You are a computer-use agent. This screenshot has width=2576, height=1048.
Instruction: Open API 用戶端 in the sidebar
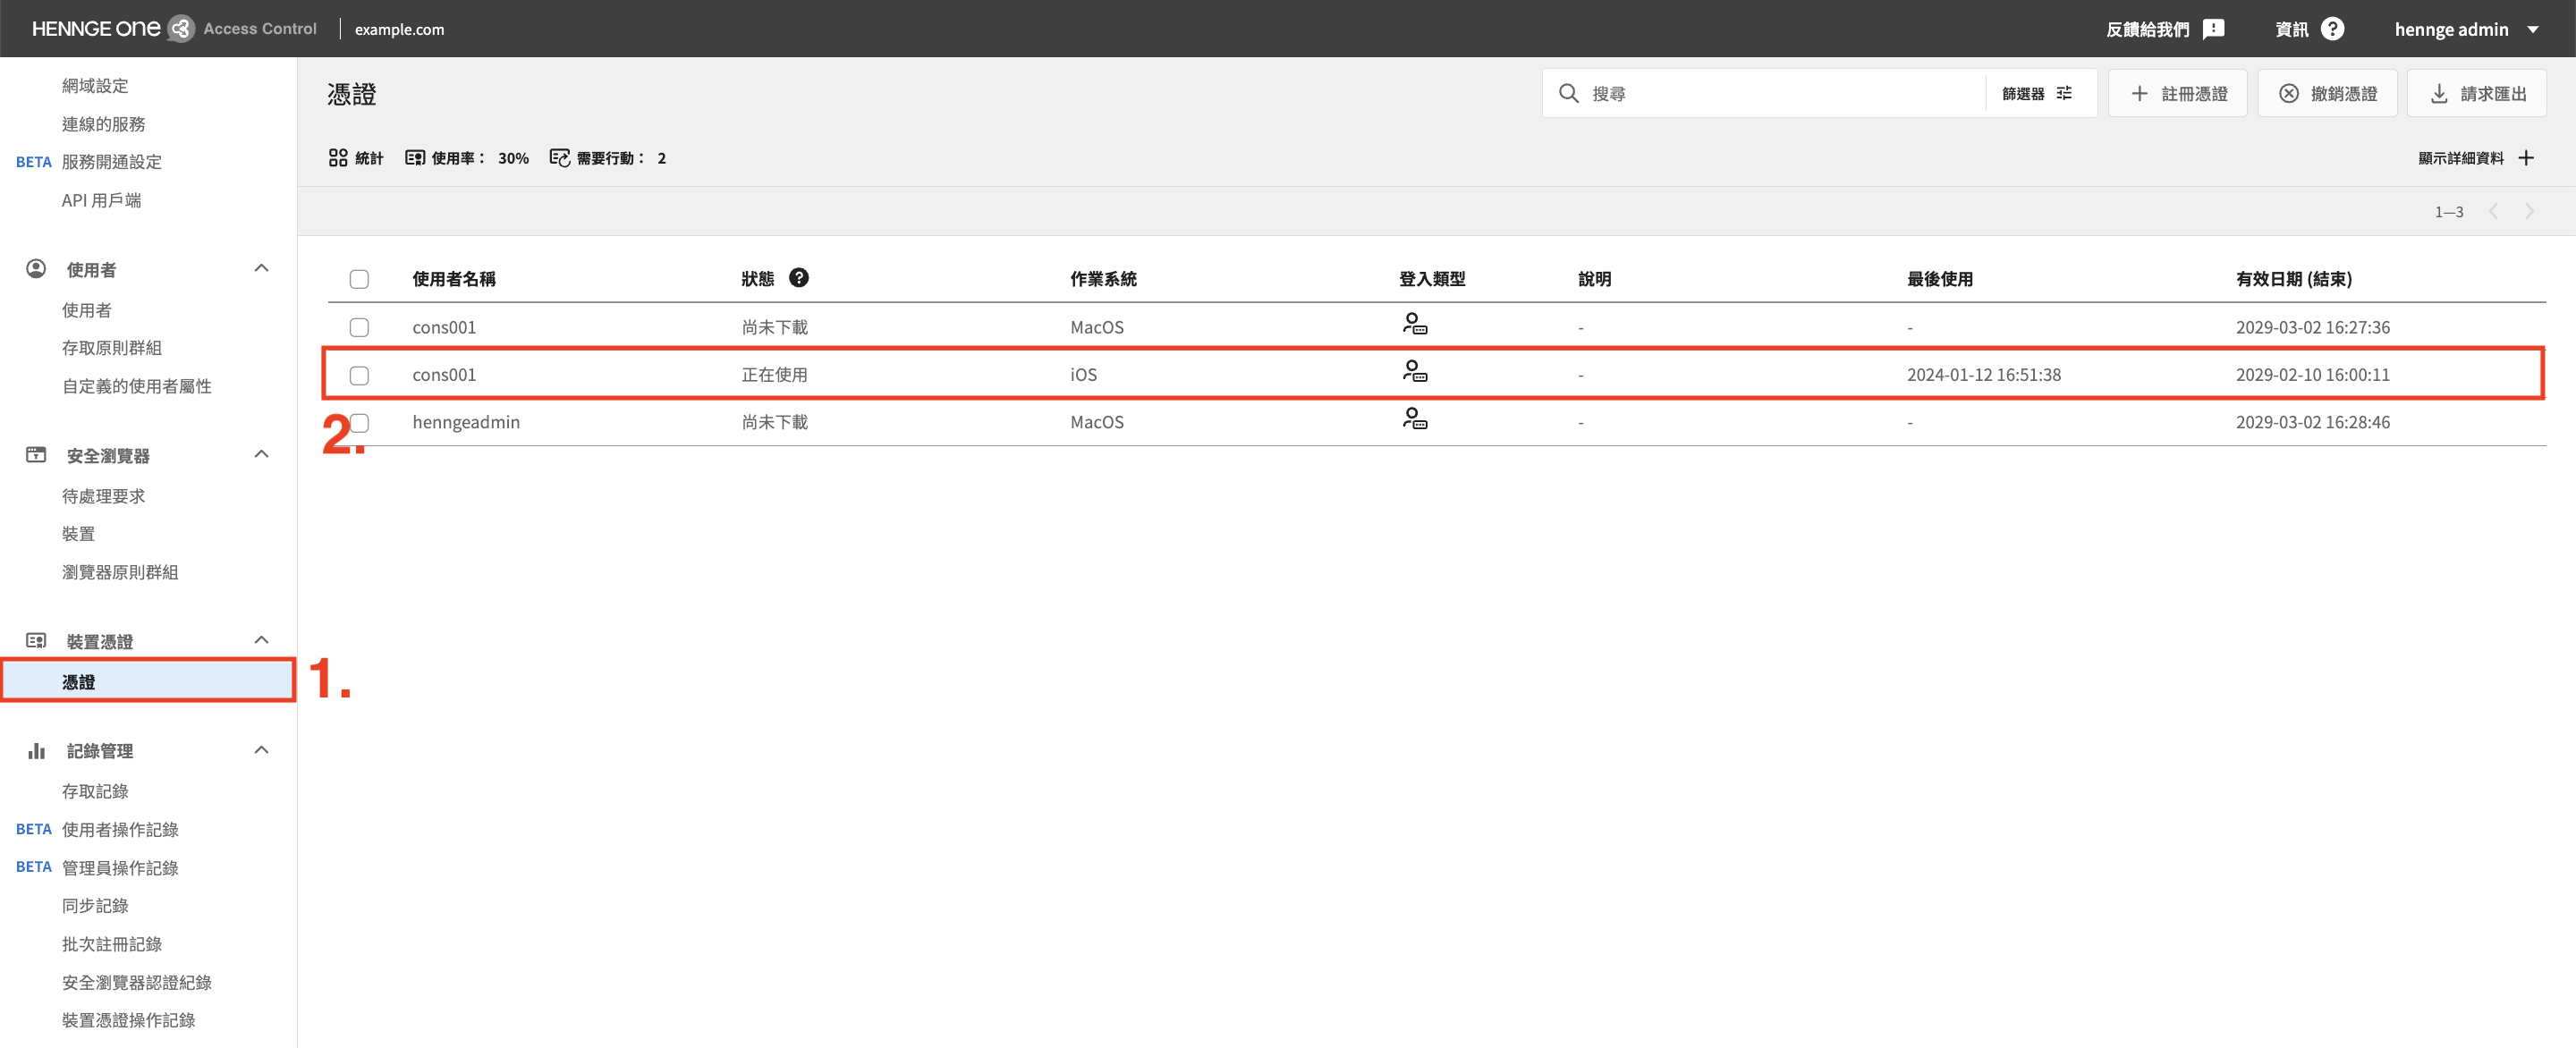coord(101,200)
